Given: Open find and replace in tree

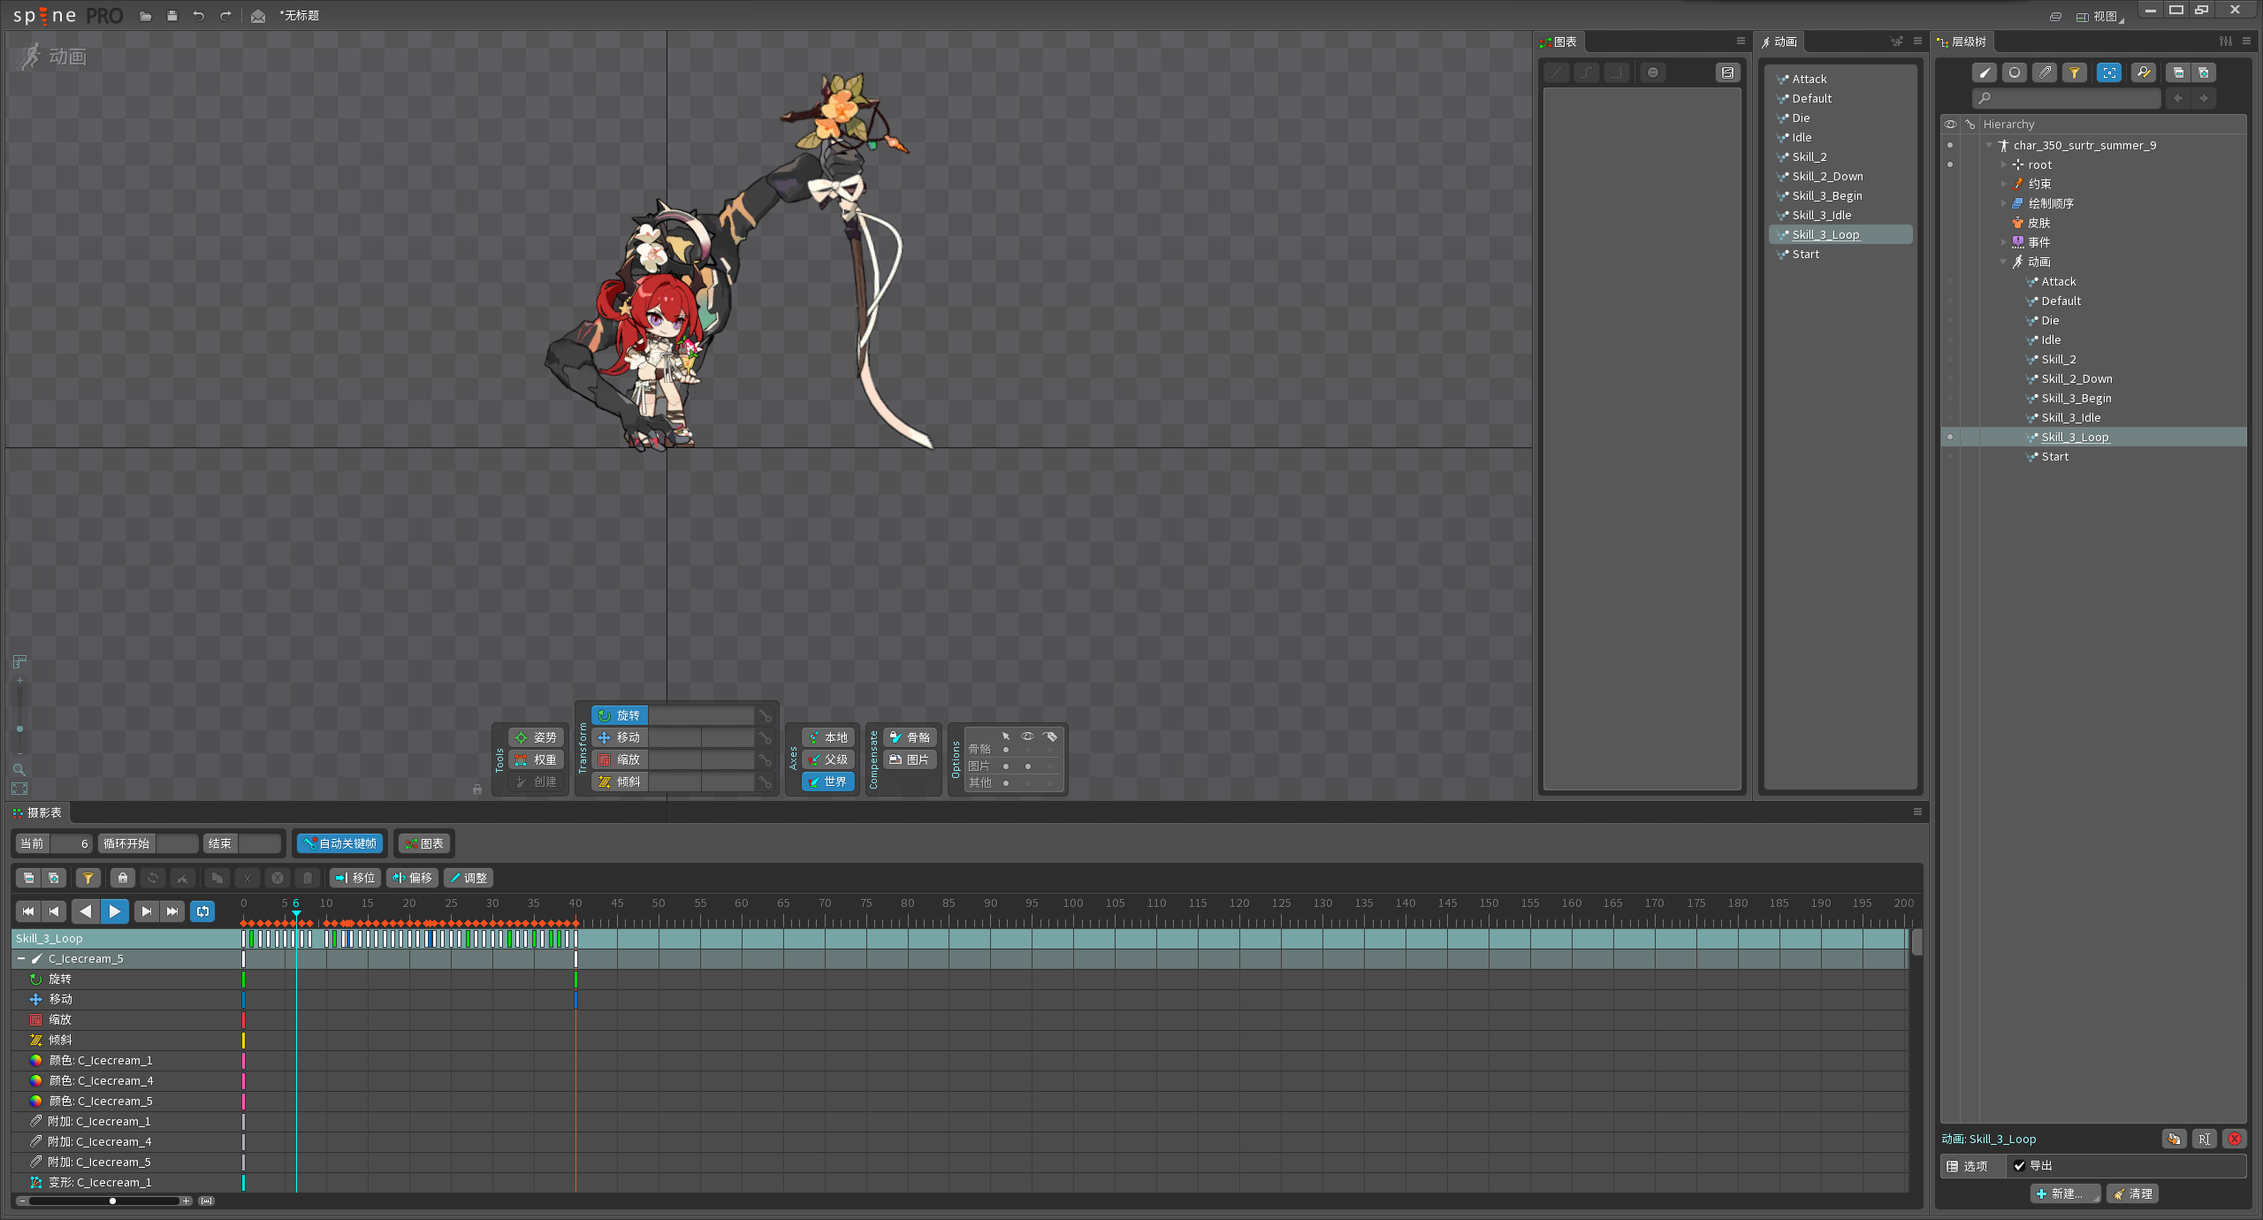Looking at the screenshot, I should [2144, 72].
